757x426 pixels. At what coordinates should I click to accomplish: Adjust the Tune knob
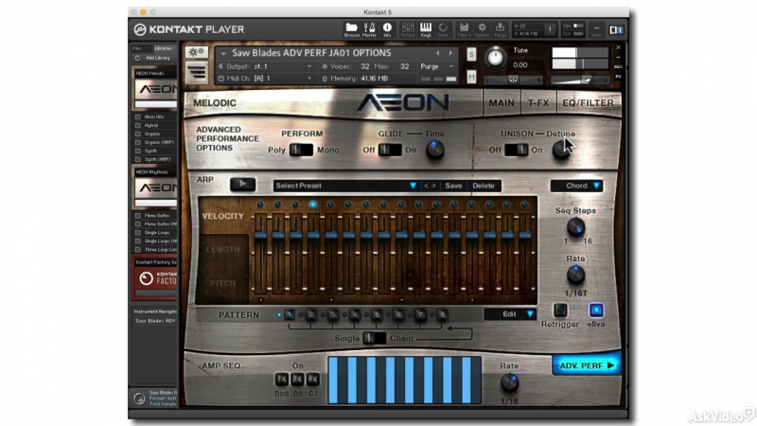point(495,58)
